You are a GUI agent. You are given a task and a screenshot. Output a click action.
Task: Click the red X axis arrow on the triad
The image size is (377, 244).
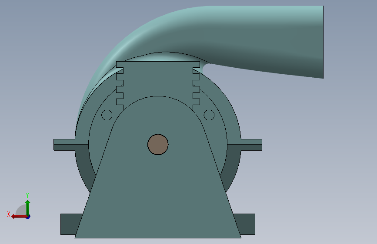(19, 217)
